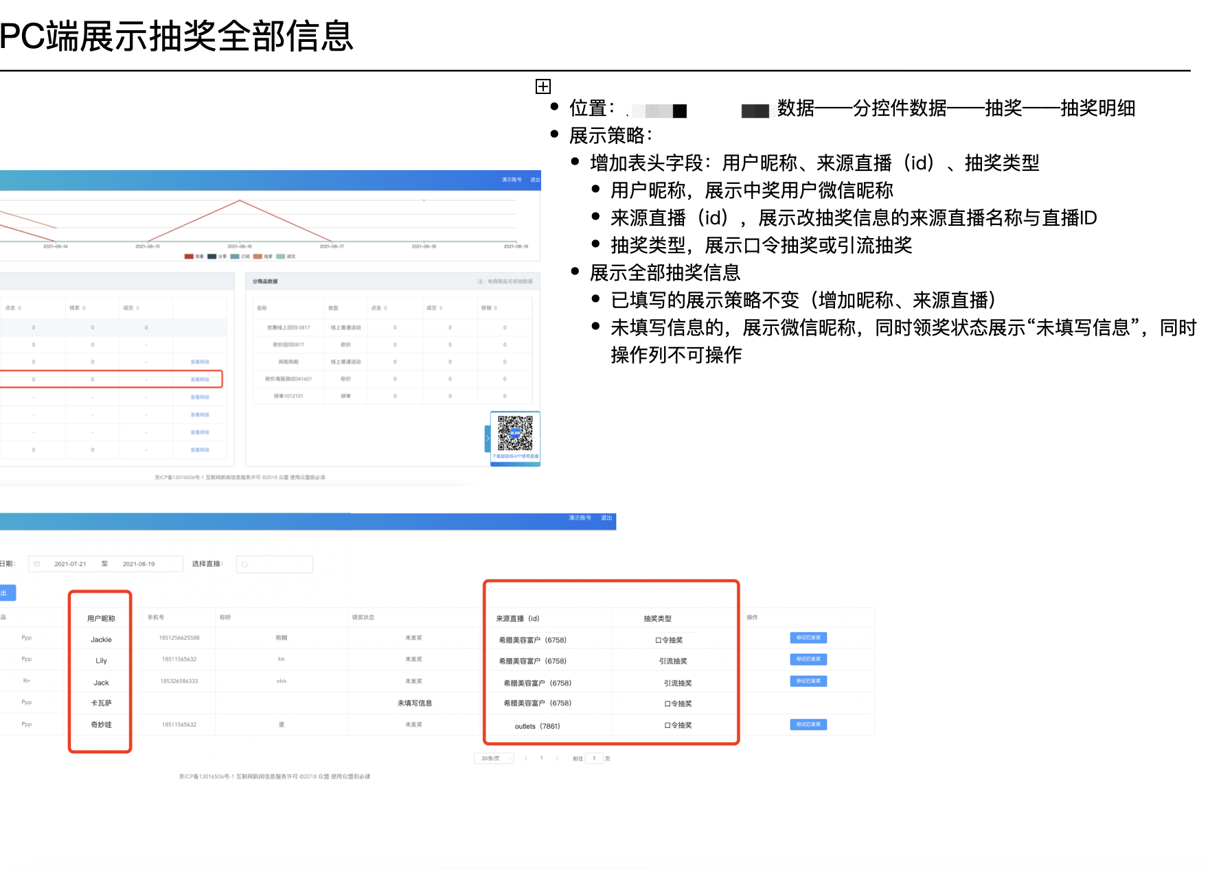Click the PC端展示抽奖全部信息 page title
The height and width of the screenshot is (870, 1210).
(x=176, y=36)
